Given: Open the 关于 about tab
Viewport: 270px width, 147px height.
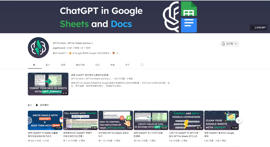Looking at the screenshot, I should pyautogui.click(x=127, y=65).
